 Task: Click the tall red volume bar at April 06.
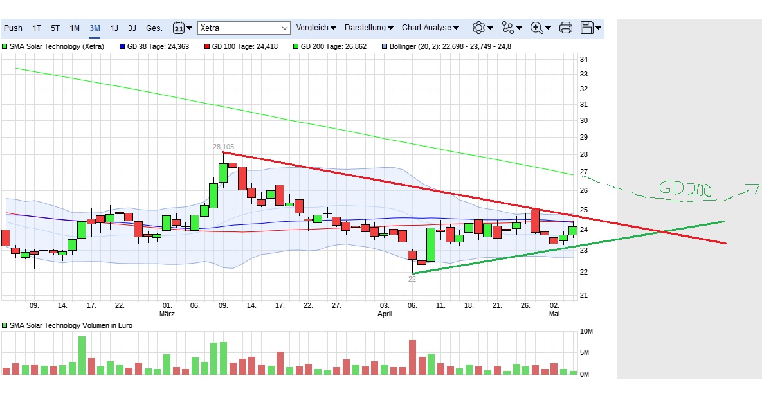(413, 357)
